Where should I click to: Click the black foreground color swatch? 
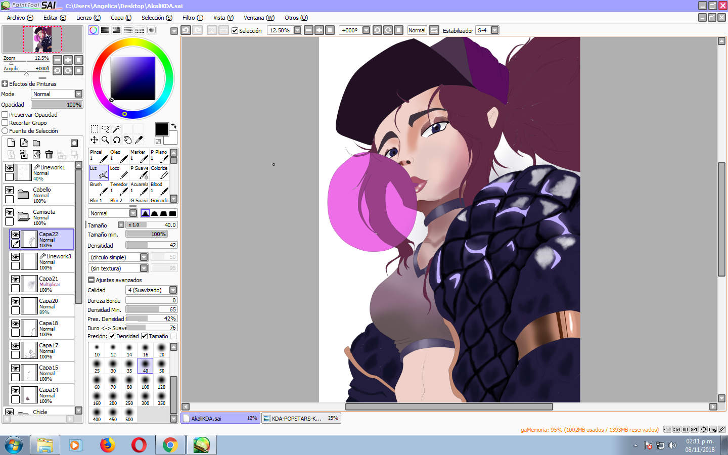162,129
